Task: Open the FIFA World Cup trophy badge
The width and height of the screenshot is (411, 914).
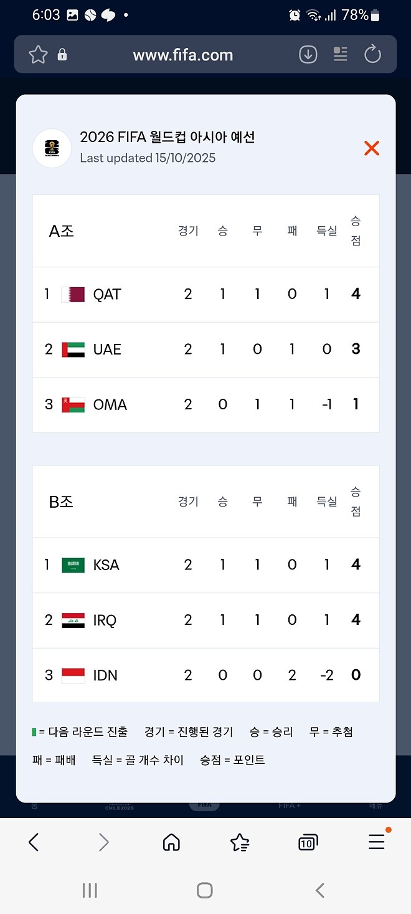Action: [51, 148]
